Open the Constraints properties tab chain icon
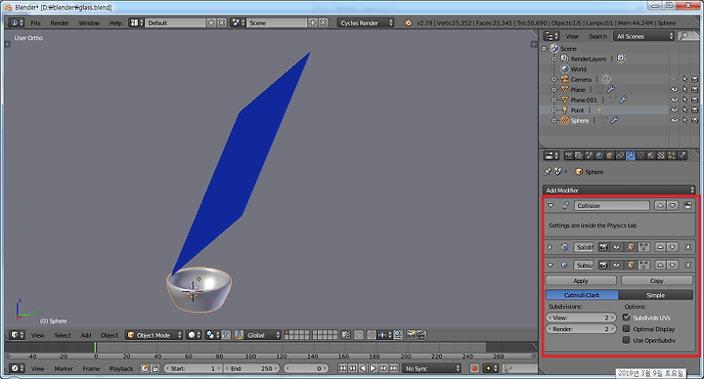This screenshot has height=379, width=704. (620, 155)
